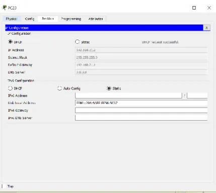The width and height of the screenshot is (216, 193).
Task: Select the IPv4 DHCP radio button
Action: (10, 42)
